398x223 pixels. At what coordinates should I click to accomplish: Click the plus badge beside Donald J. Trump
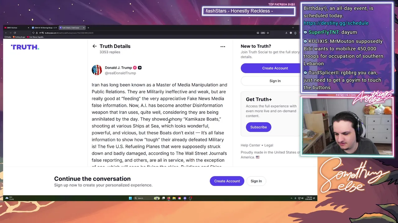point(140,68)
